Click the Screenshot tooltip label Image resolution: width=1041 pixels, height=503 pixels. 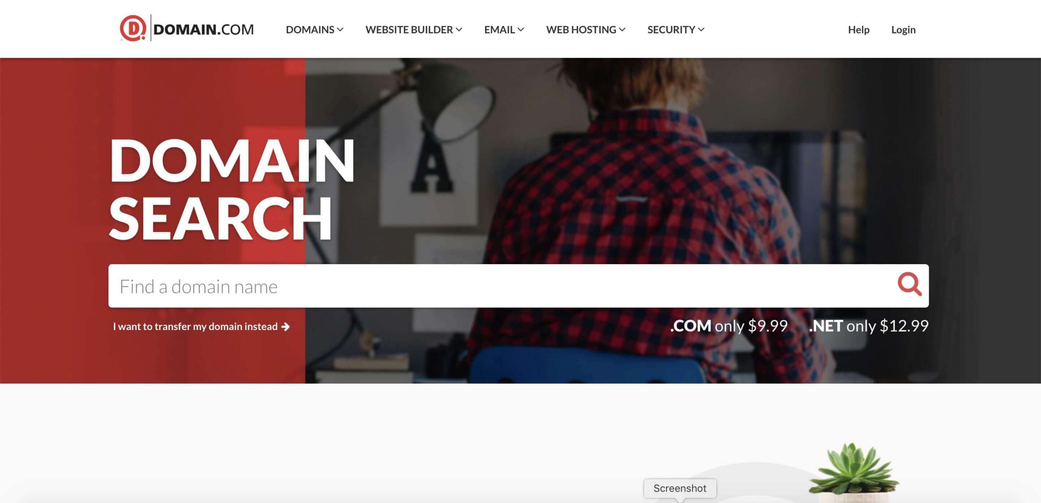click(680, 488)
